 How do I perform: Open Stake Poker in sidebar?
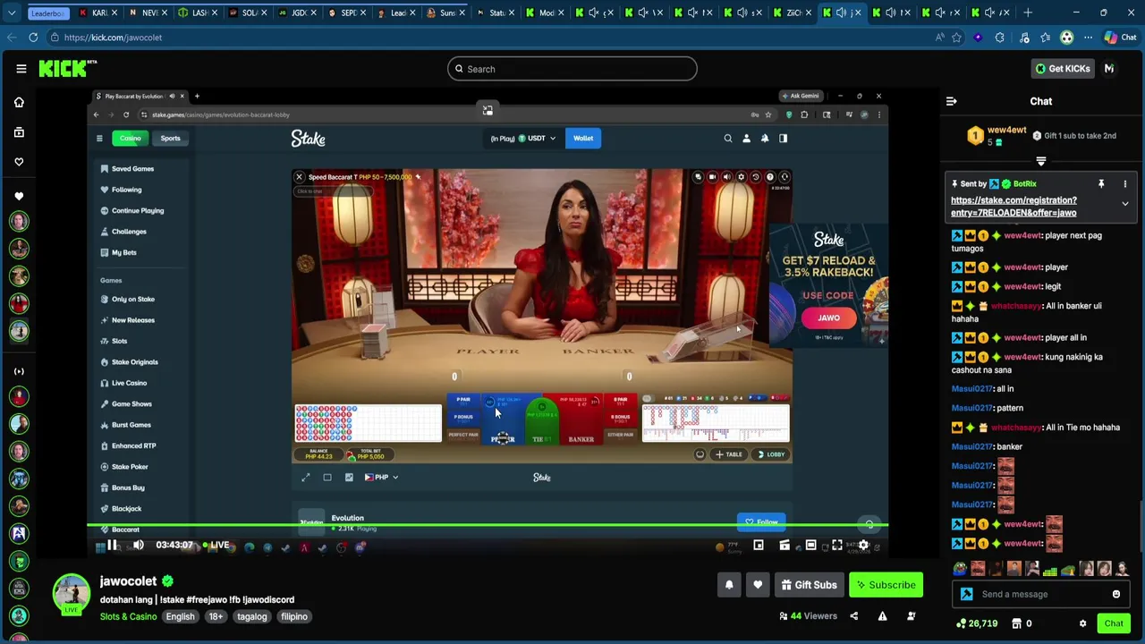pos(130,467)
